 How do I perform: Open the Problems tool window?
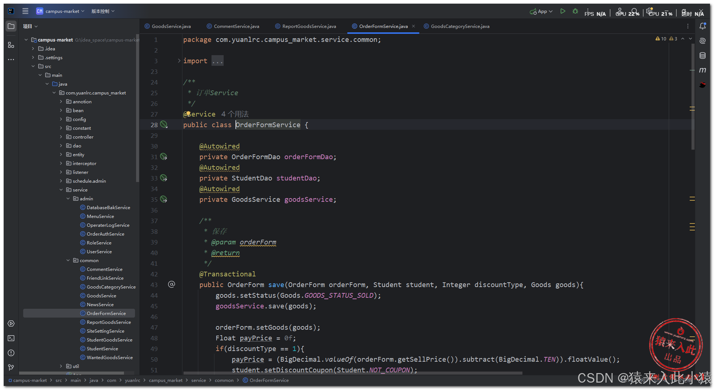pyautogui.click(x=11, y=353)
